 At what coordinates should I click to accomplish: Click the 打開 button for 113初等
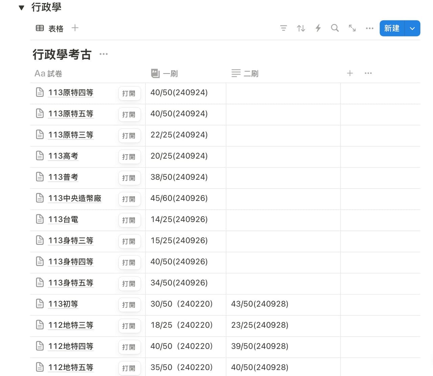129,304
